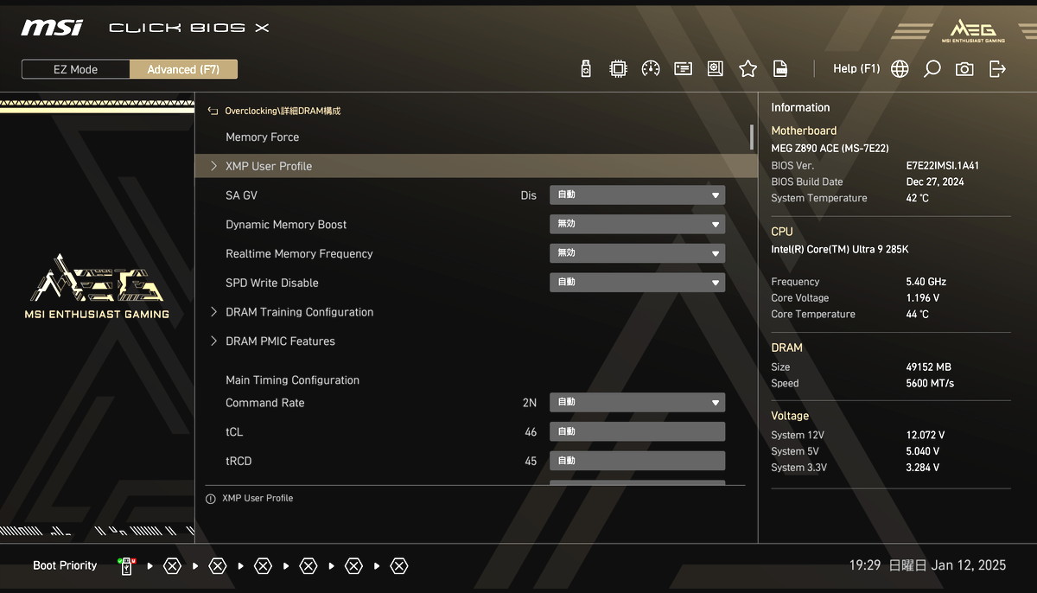Open Realtime Memory Frequency dropdown
This screenshot has height=593, width=1037.
tap(637, 253)
